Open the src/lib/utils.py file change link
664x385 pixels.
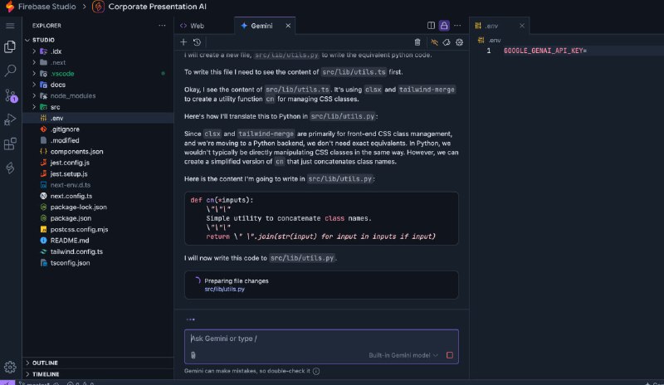point(224,290)
